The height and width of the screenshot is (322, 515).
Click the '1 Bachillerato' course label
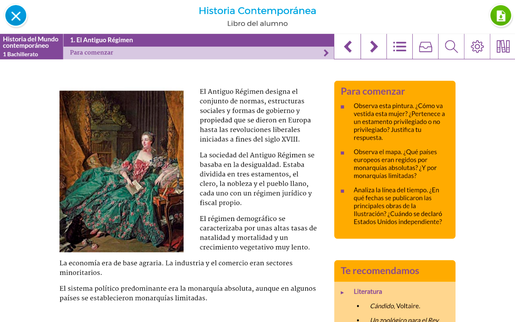(20, 54)
